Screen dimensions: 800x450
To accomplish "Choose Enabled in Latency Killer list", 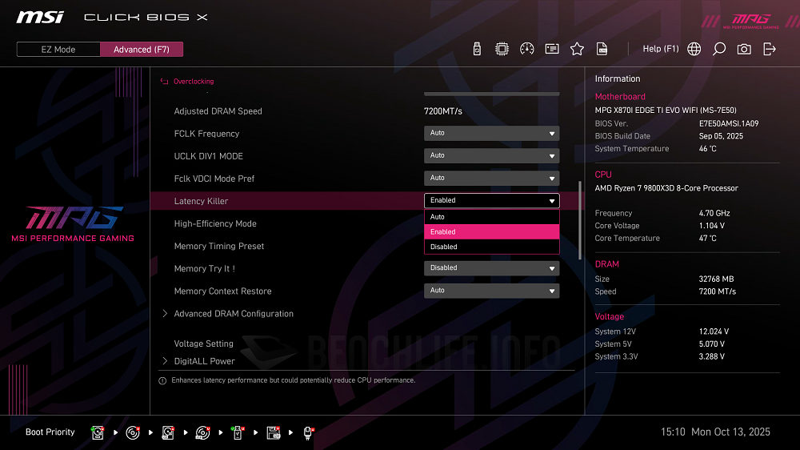I will click(491, 231).
